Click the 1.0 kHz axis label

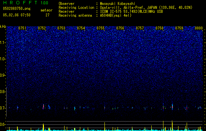pos(3,59)
